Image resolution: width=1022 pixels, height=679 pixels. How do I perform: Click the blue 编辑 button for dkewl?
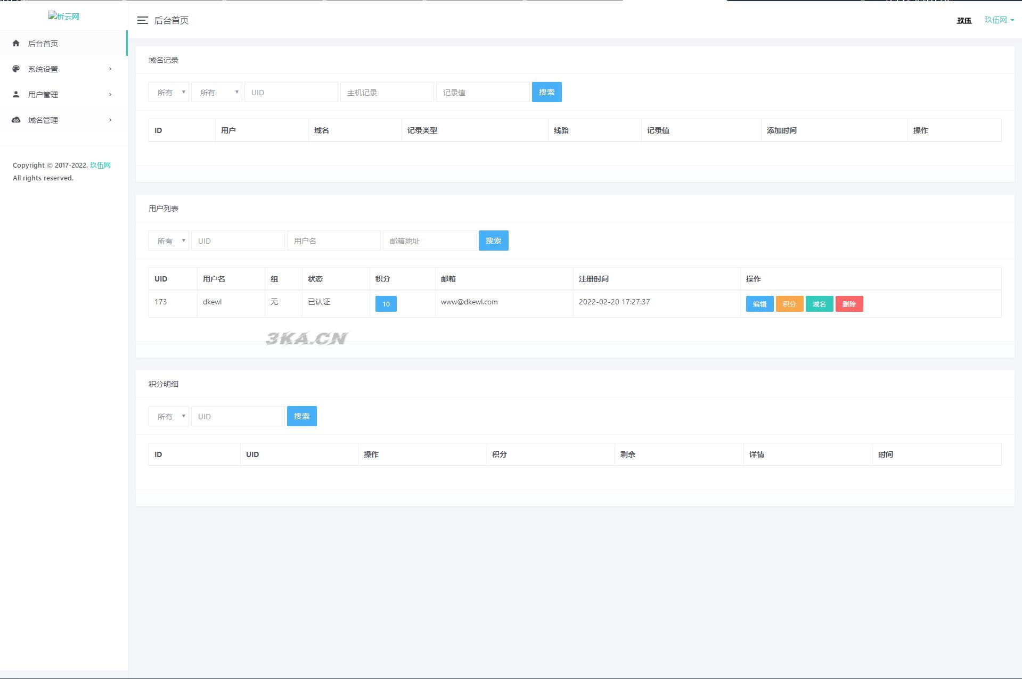pyautogui.click(x=759, y=304)
